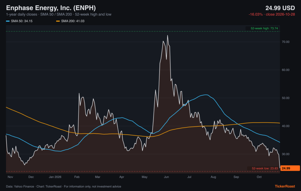Click the 40.00 y-axis label
The height and width of the screenshot is (191, 301).
click(x=285, y=126)
